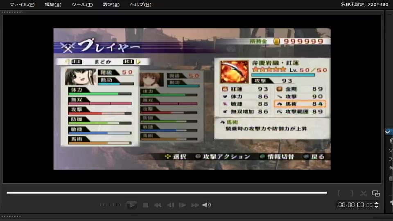The image size is (393, 221).
Task: Click the flaming weapon icon in the preview
Action: (x=234, y=72)
